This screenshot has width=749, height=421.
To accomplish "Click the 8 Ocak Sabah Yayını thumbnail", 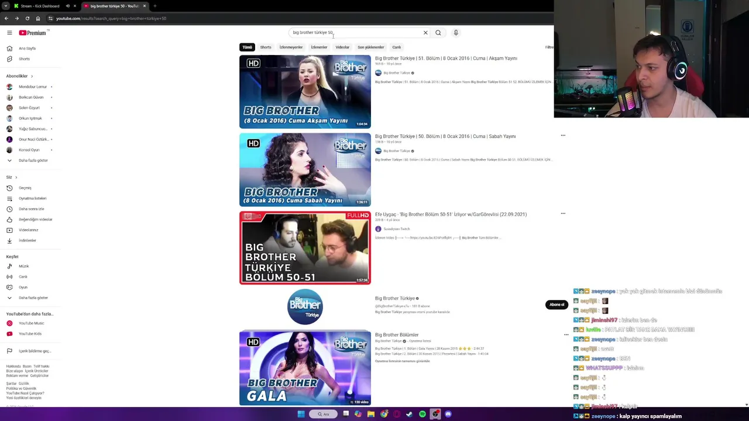I will (x=305, y=170).
